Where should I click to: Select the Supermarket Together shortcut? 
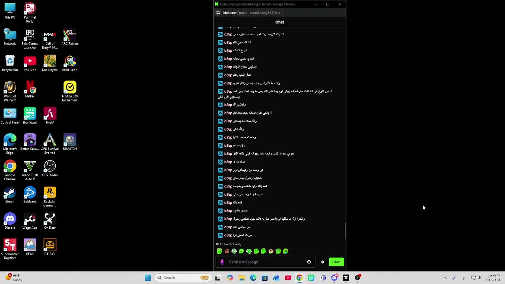click(x=10, y=249)
